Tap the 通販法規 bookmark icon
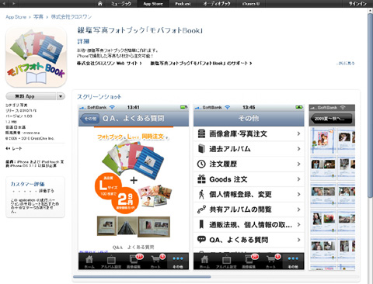The width and height of the screenshot is (373, 284). pos(201,224)
